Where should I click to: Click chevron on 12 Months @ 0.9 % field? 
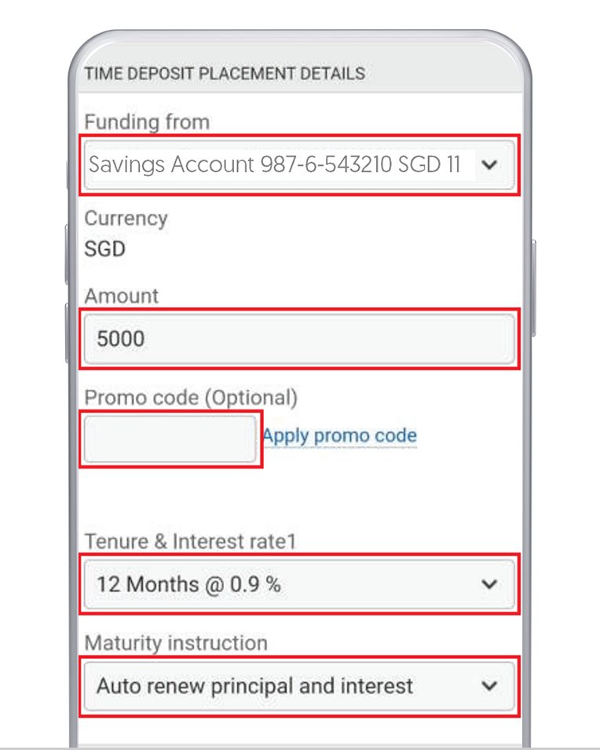[x=489, y=584]
